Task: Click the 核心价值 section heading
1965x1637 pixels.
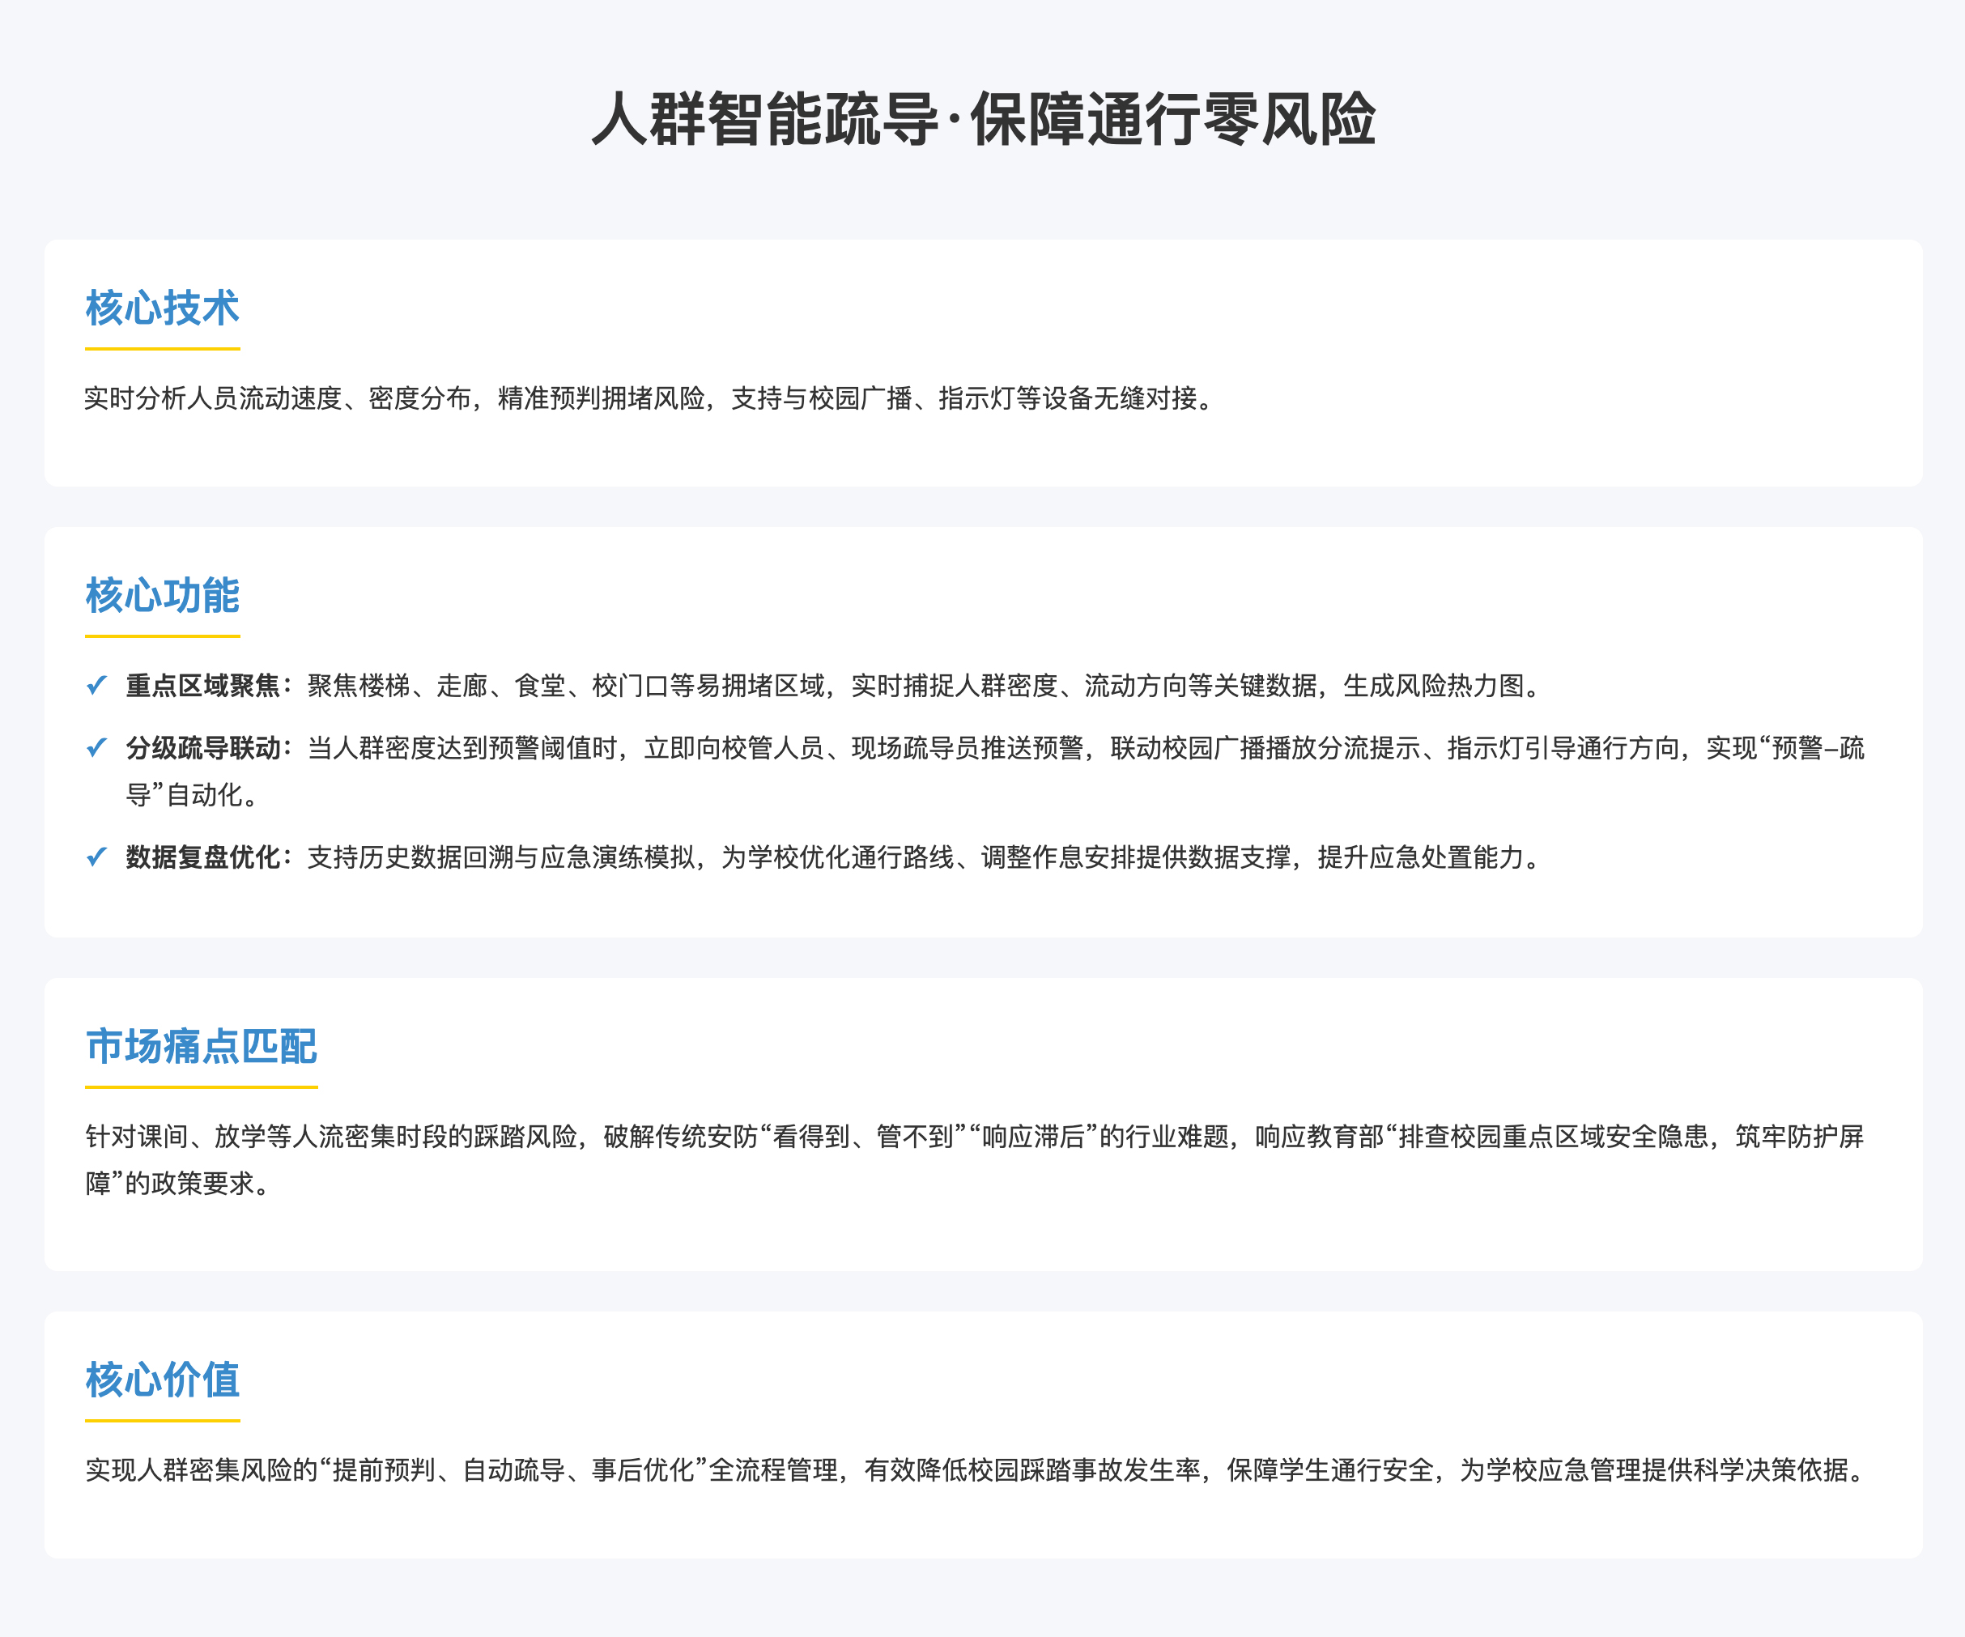Action: point(162,1380)
